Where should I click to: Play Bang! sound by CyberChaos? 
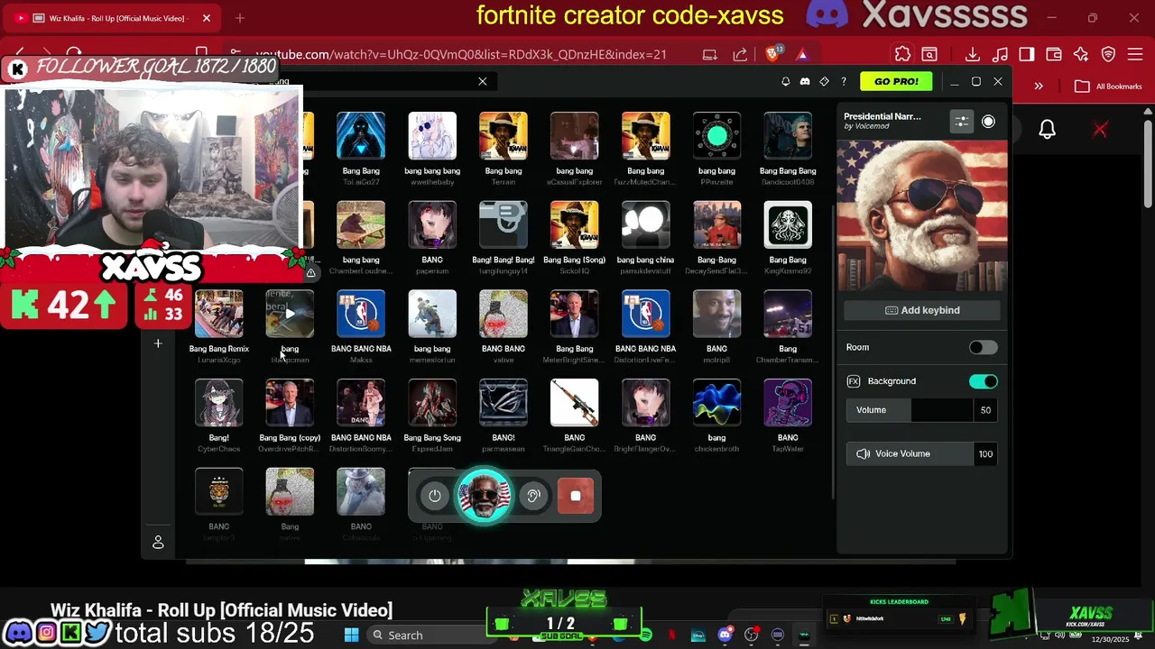point(219,403)
